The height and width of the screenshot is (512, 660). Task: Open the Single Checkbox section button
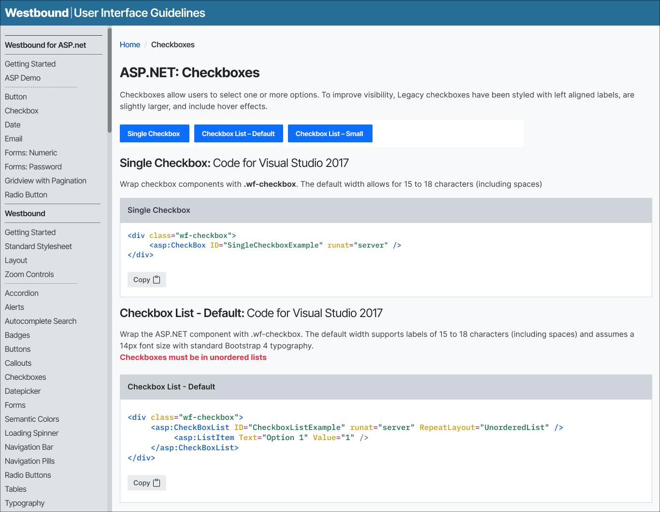pos(154,134)
